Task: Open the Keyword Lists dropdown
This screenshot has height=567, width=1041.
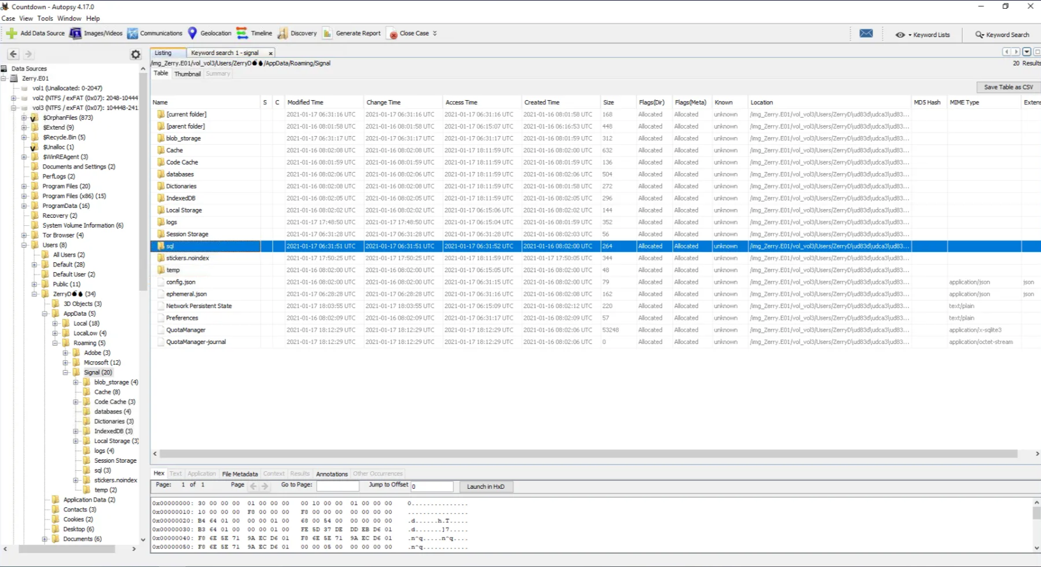Action: click(922, 35)
